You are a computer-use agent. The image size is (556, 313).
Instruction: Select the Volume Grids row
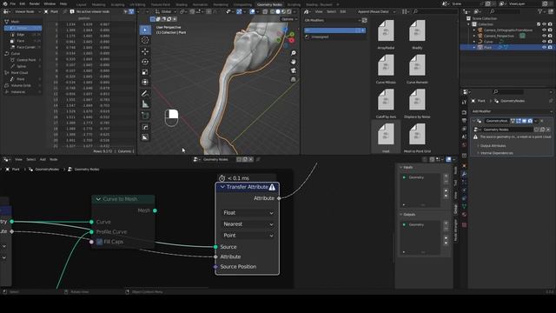click(x=23, y=85)
